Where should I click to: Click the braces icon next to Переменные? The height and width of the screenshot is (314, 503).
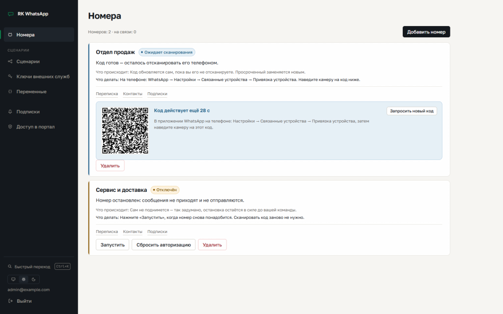10,91
